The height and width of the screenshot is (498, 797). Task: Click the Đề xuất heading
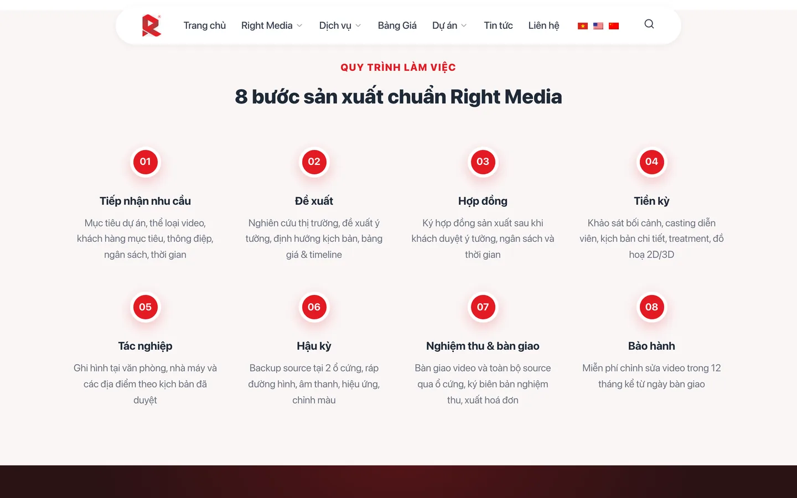pos(314,201)
